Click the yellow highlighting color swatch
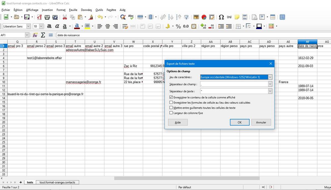The image size is (331, 190). (87, 26)
